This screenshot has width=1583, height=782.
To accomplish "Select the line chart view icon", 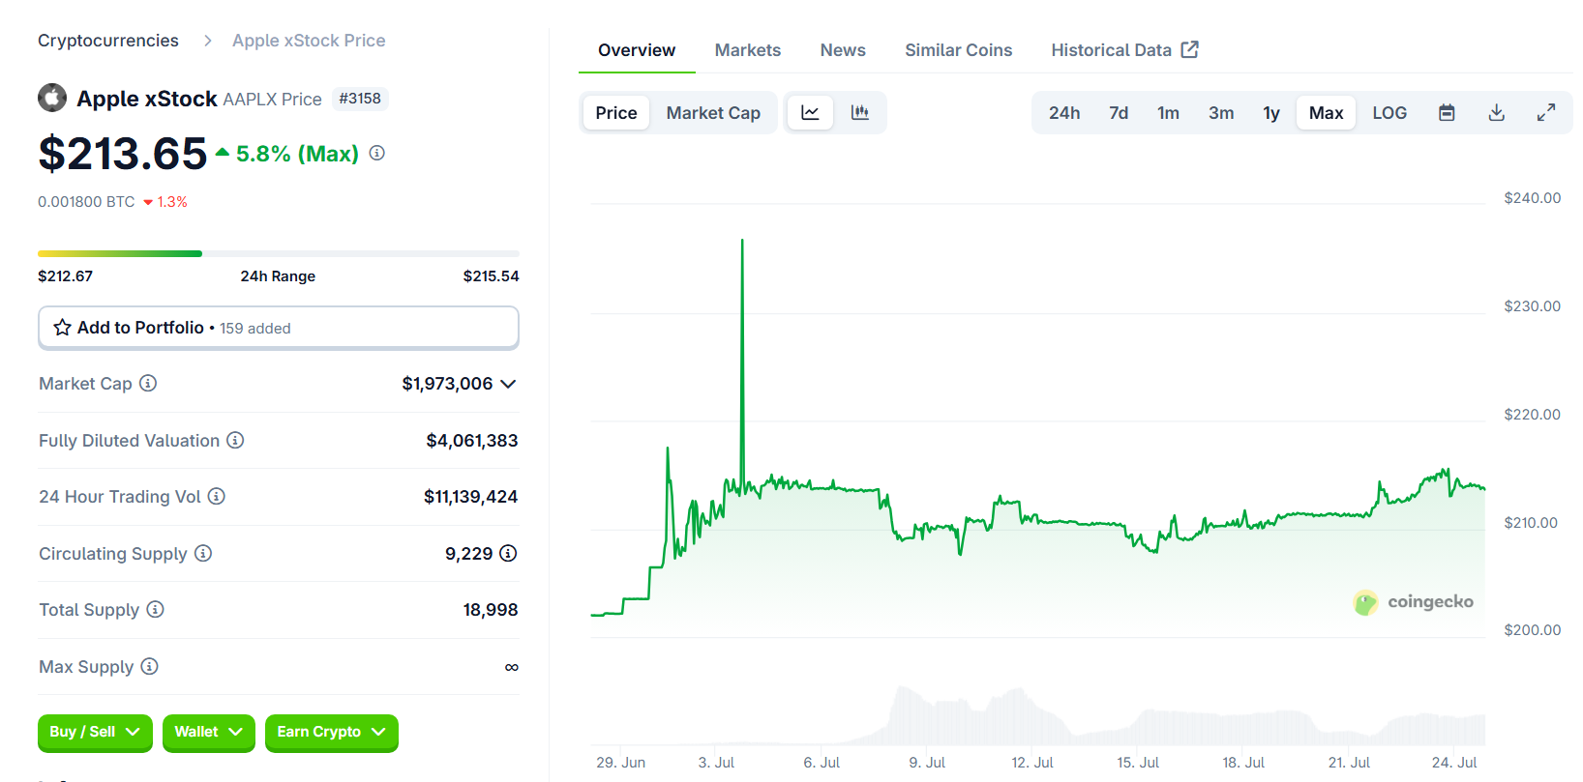I will click(810, 113).
